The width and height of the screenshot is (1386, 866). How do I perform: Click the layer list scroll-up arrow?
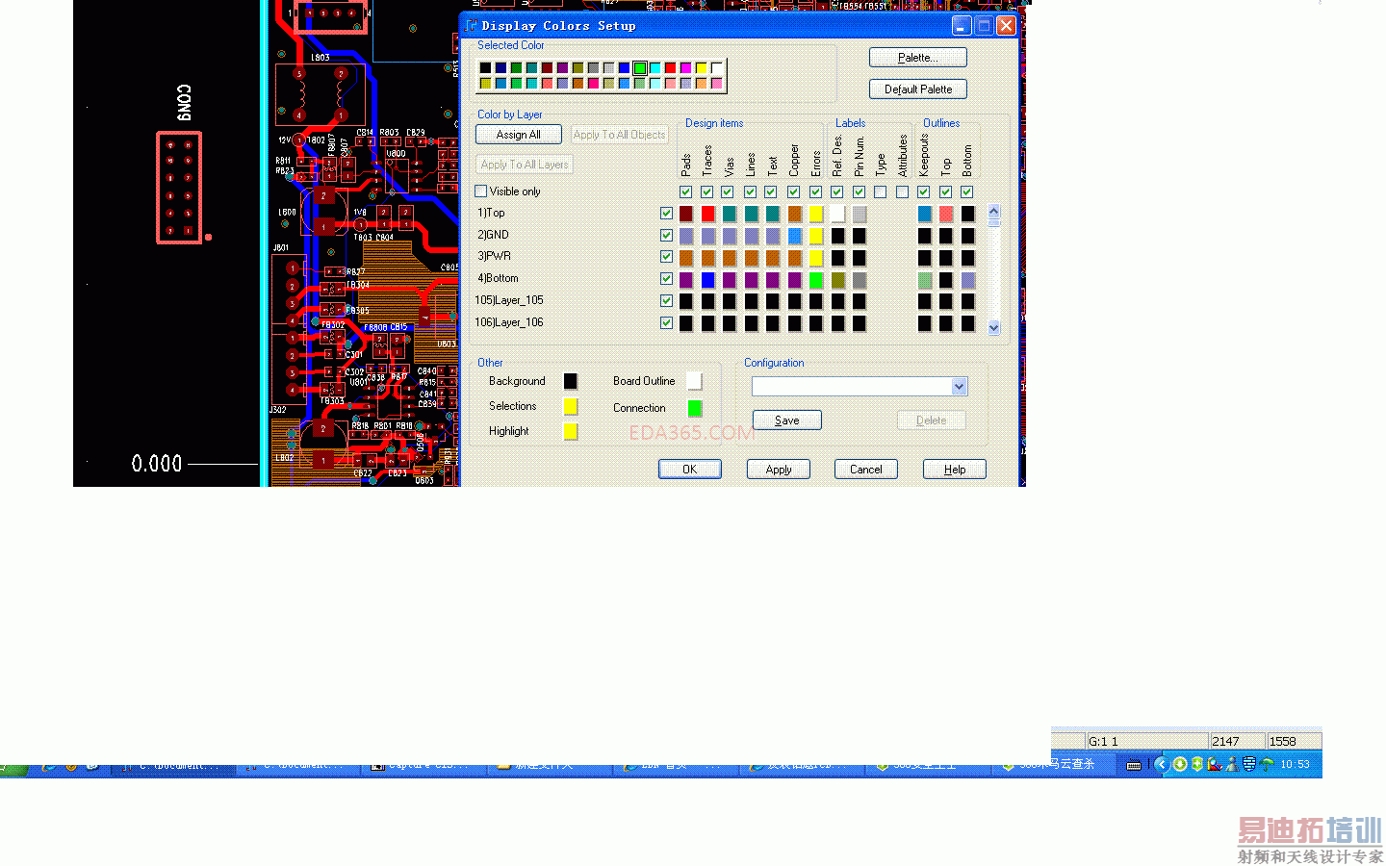[x=994, y=212]
